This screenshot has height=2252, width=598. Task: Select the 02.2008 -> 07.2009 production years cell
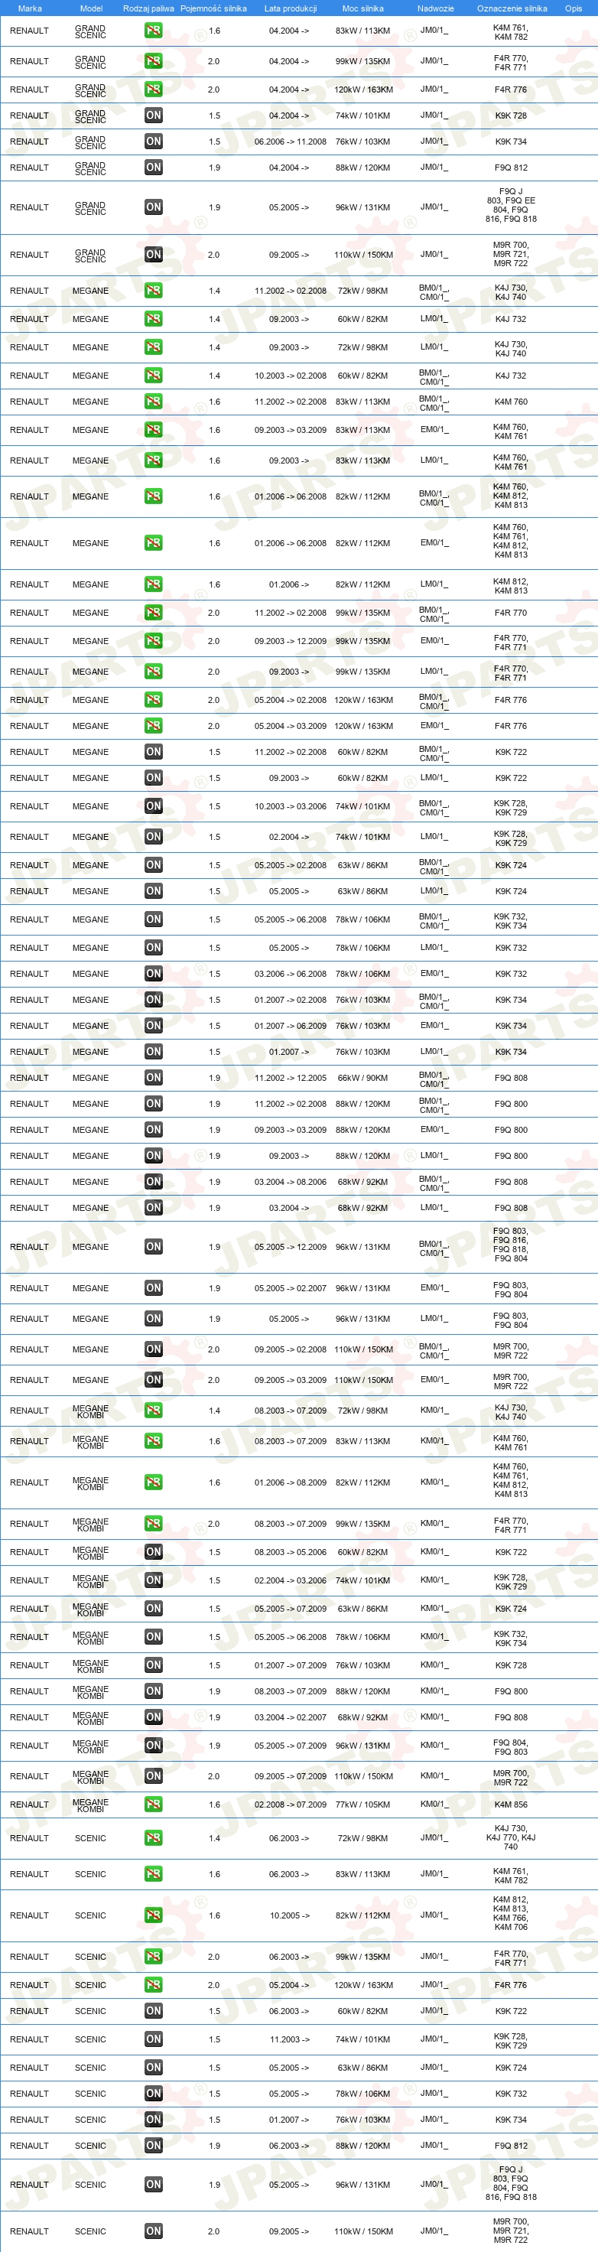tap(291, 1805)
